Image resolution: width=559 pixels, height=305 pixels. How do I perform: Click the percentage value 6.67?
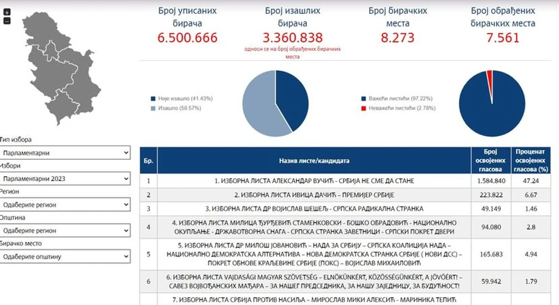coord(531,195)
